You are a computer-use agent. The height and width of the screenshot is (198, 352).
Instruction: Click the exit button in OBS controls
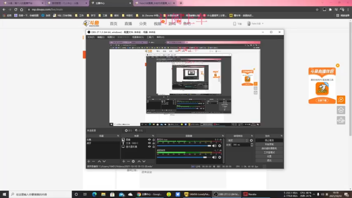(x=269, y=161)
